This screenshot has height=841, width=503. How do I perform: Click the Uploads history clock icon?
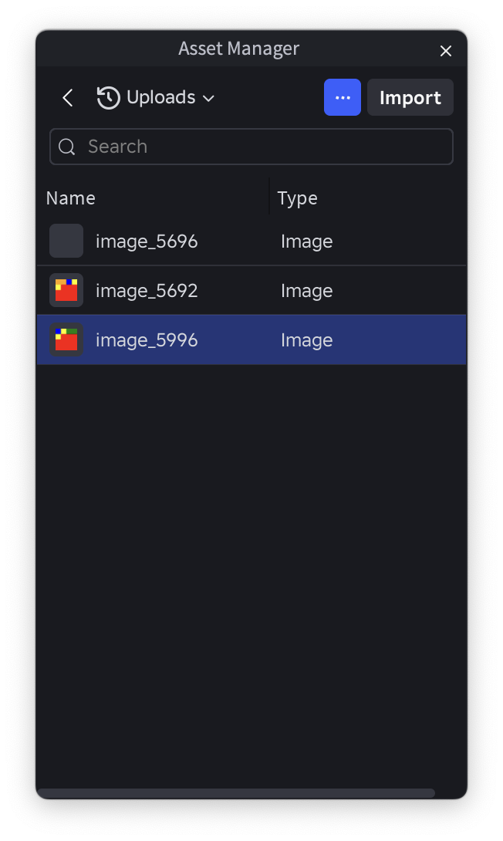108,98
